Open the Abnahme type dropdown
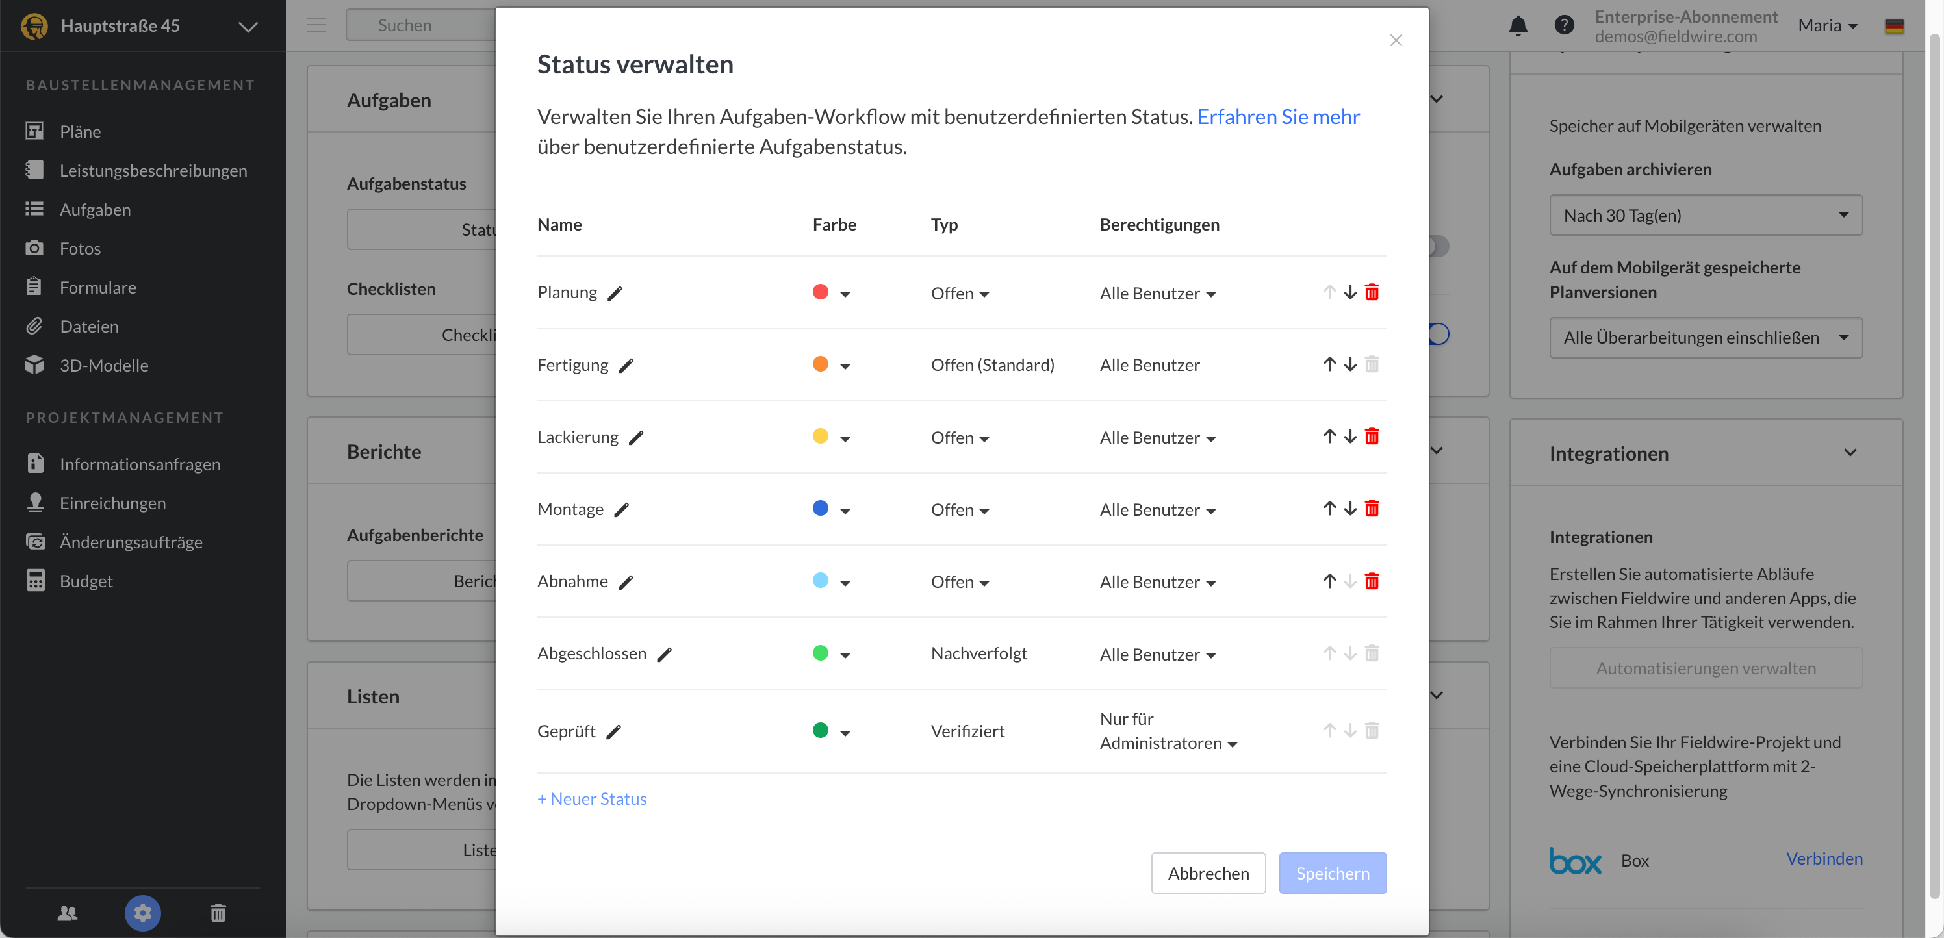The image size is (1944, 938). click(x=959, y=583)
